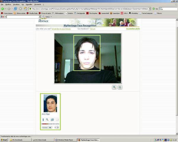Open the File menu

click(2, 4)
